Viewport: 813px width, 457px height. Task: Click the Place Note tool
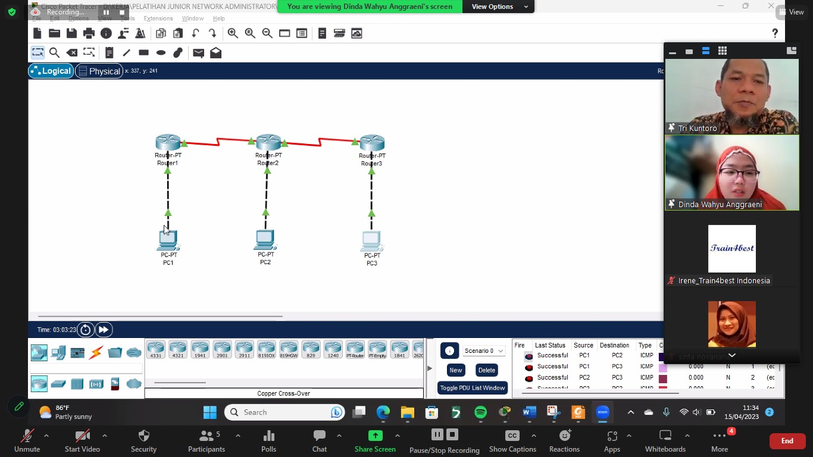pos(109,52)
